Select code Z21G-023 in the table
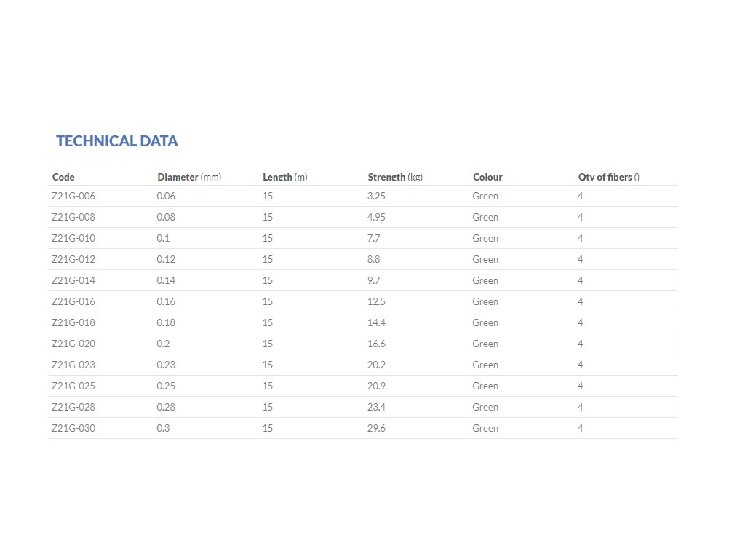The height and width of the screenshot is (559, 745). [x=73, y=365]
